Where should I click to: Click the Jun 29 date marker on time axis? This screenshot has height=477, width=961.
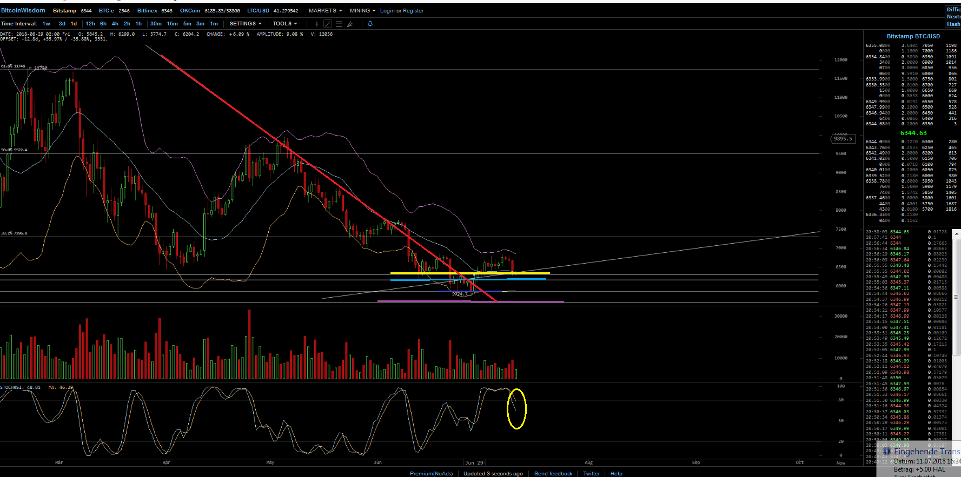[x=474, y=463]
